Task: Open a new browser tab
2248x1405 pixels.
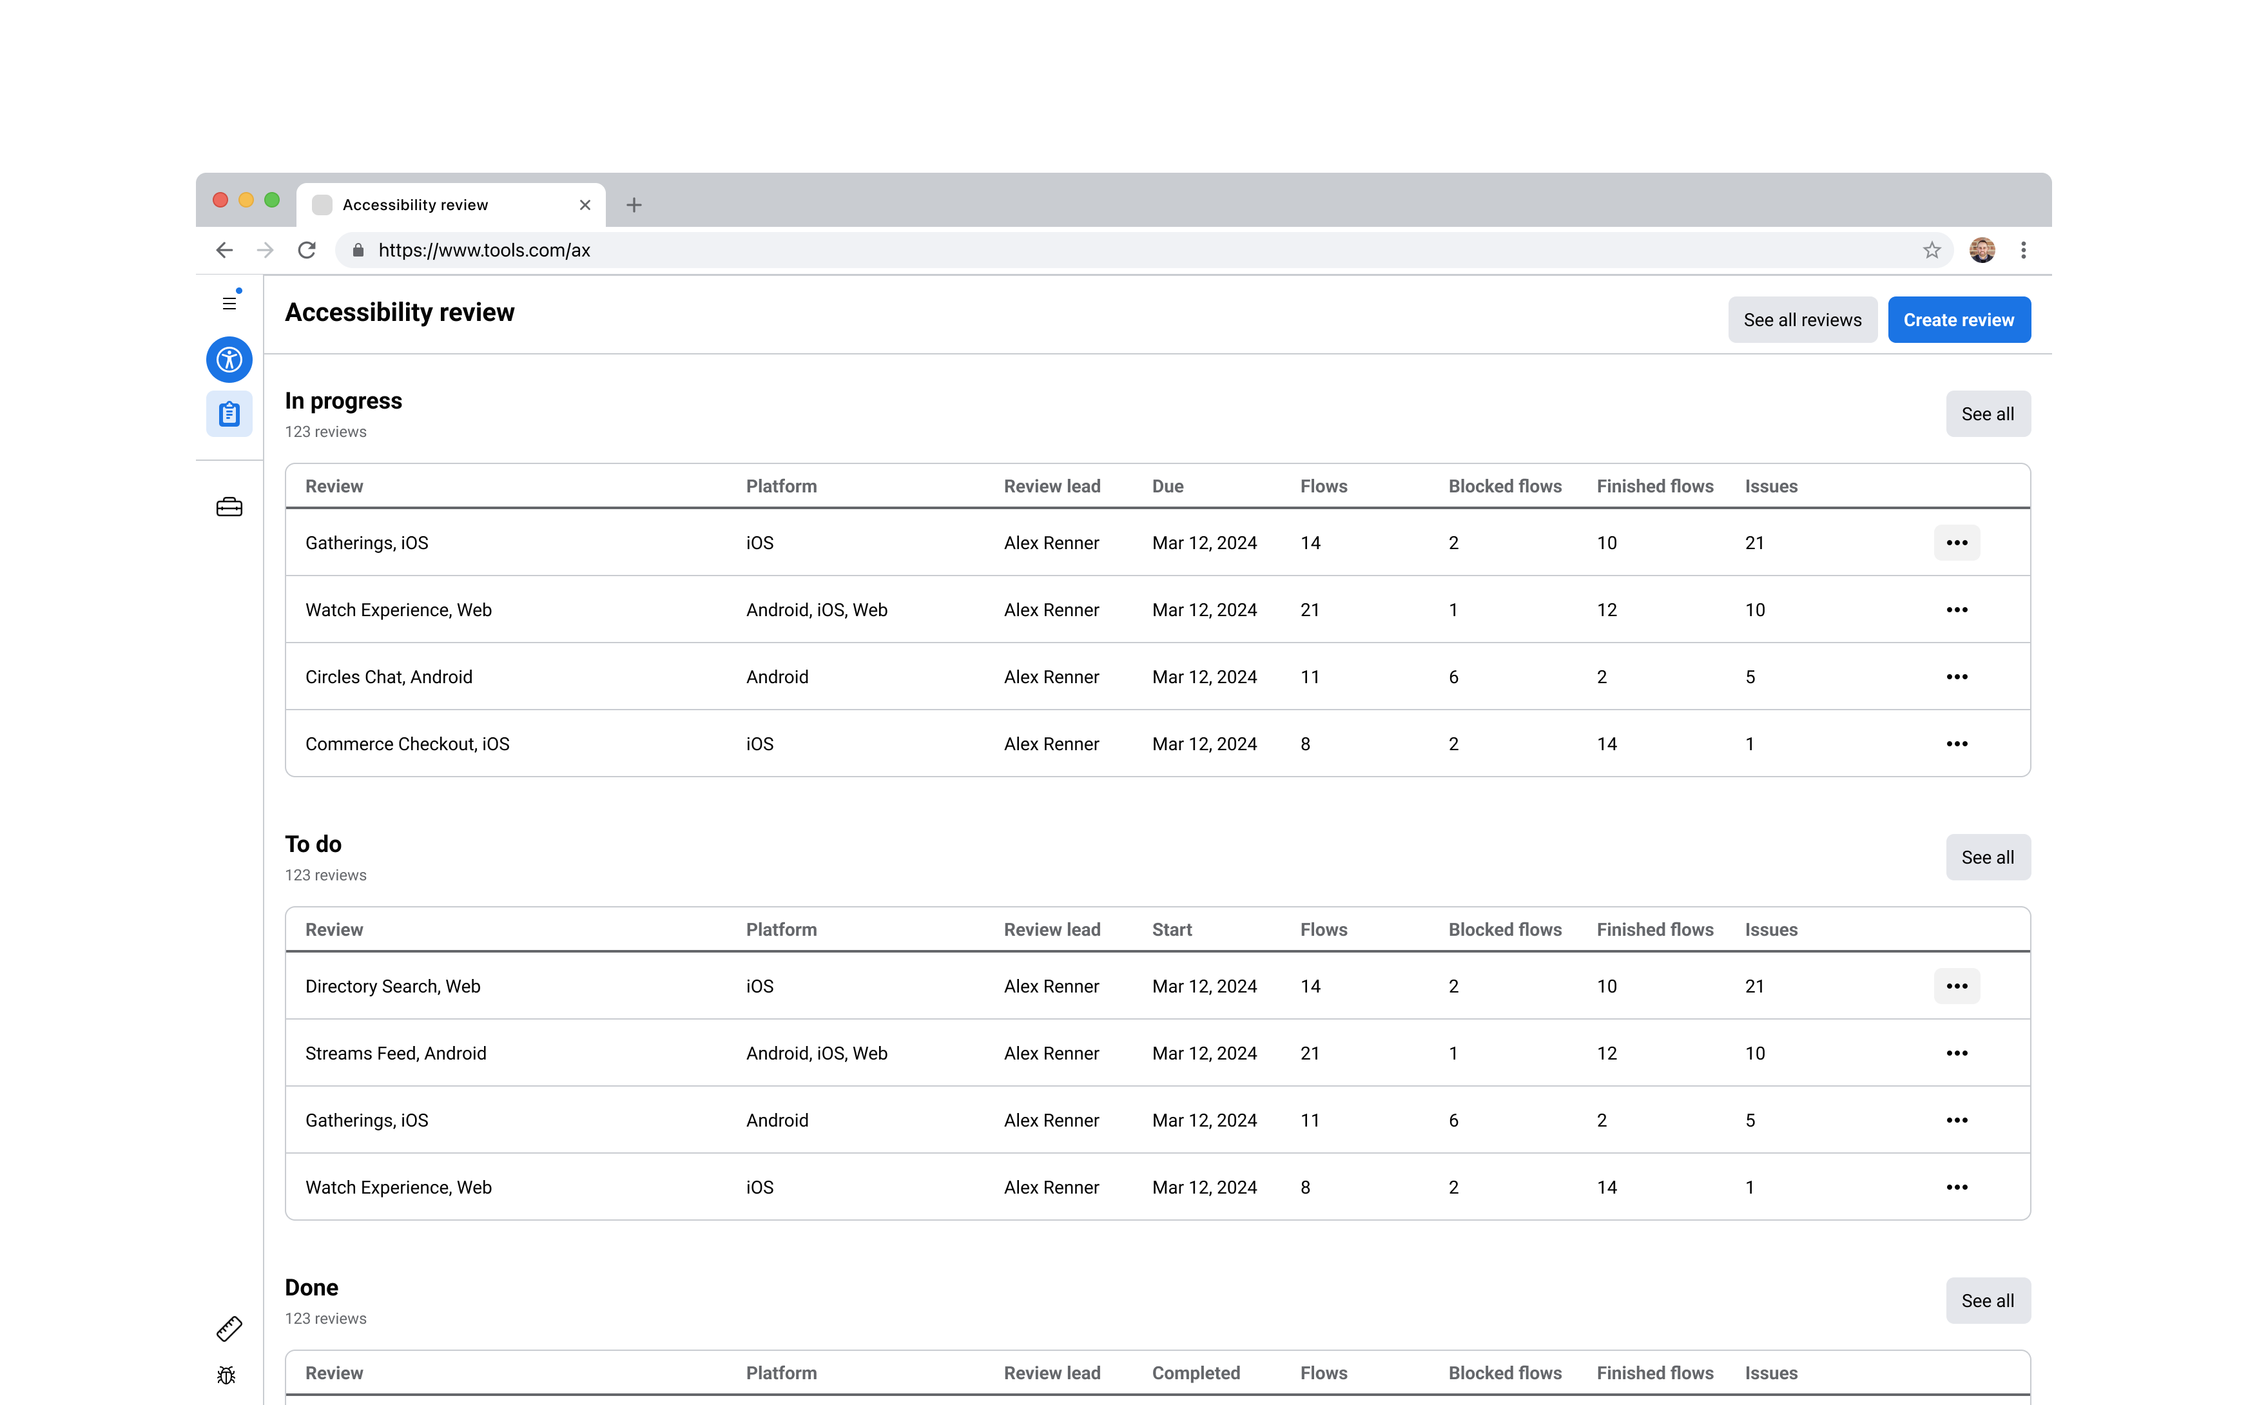Action: (x=634, y=204)
